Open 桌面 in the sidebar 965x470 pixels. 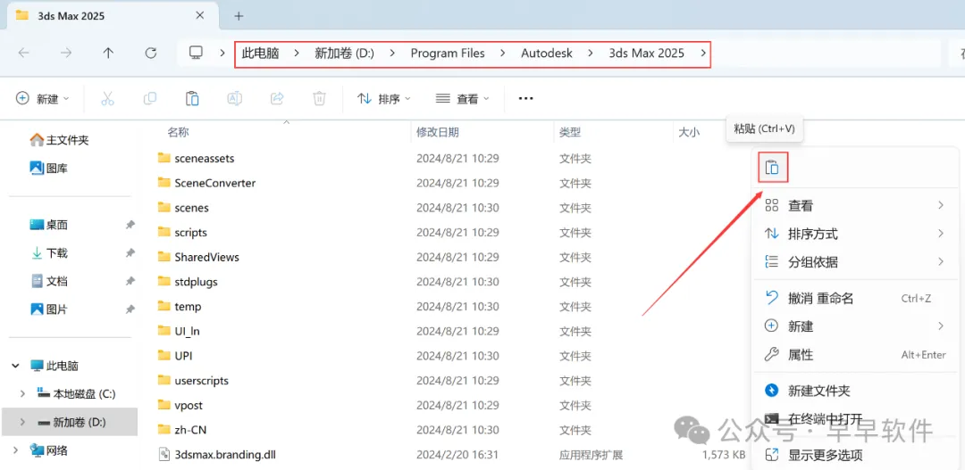[x=49, y=225]
